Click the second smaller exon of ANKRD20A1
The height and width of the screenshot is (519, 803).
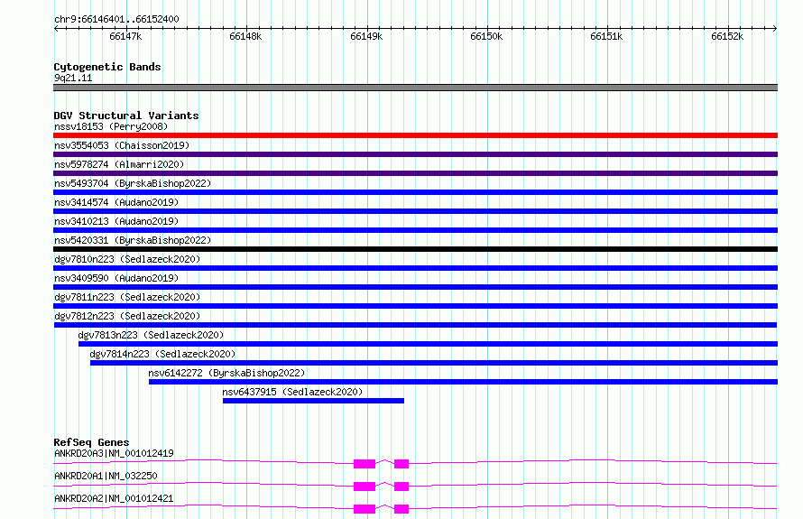pos(401,487)
